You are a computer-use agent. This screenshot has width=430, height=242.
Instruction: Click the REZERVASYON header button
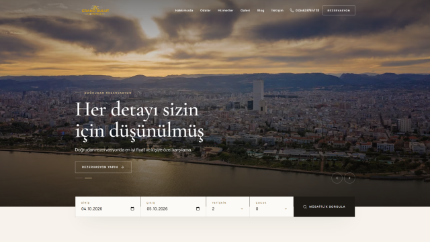(339, 11)
